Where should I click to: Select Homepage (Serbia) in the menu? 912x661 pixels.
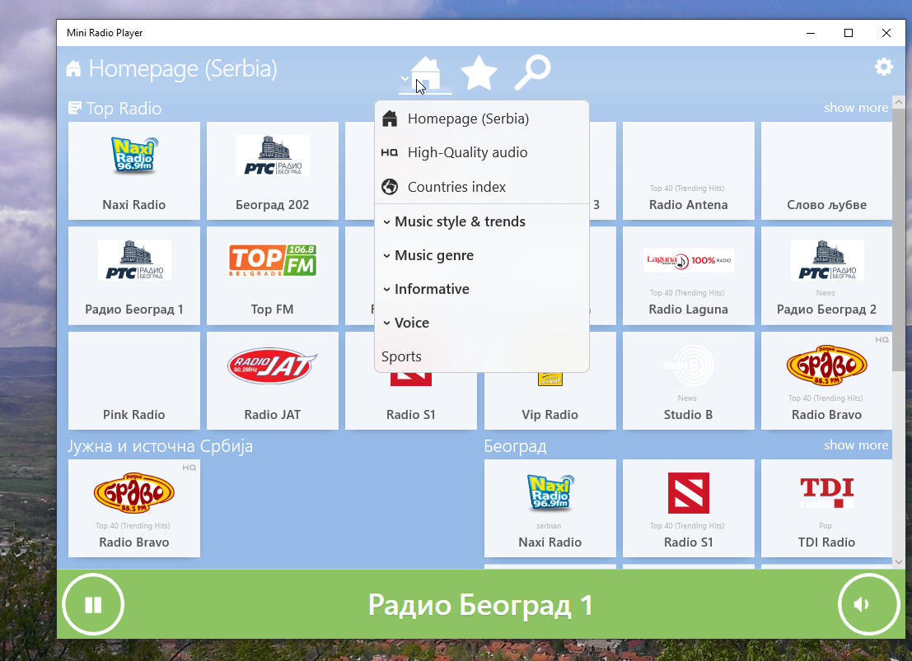click(482, 119)
